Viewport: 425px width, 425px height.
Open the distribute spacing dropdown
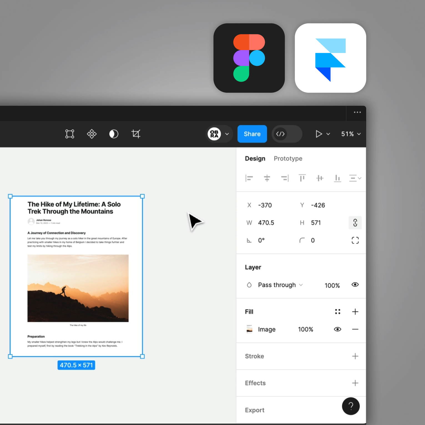(355, 178)
